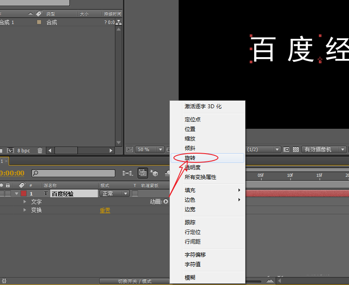The height and width of the screenshot is (285, 349).
Task: Click the project horizontal scrollbar thumb
Action: (x=66, y=151)
